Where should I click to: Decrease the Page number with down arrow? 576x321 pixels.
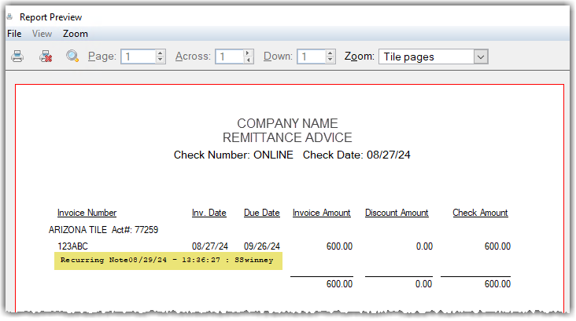(x=161, y=60)
